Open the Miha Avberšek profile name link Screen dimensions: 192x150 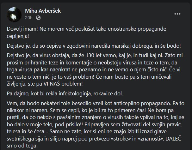[43, 11]
